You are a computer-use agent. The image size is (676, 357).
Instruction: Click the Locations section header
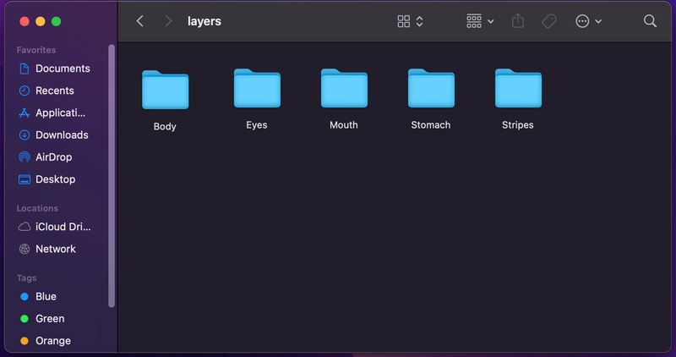point(37,208)
